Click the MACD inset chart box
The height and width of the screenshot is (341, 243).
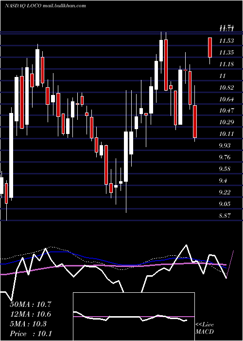coord(134,317)
